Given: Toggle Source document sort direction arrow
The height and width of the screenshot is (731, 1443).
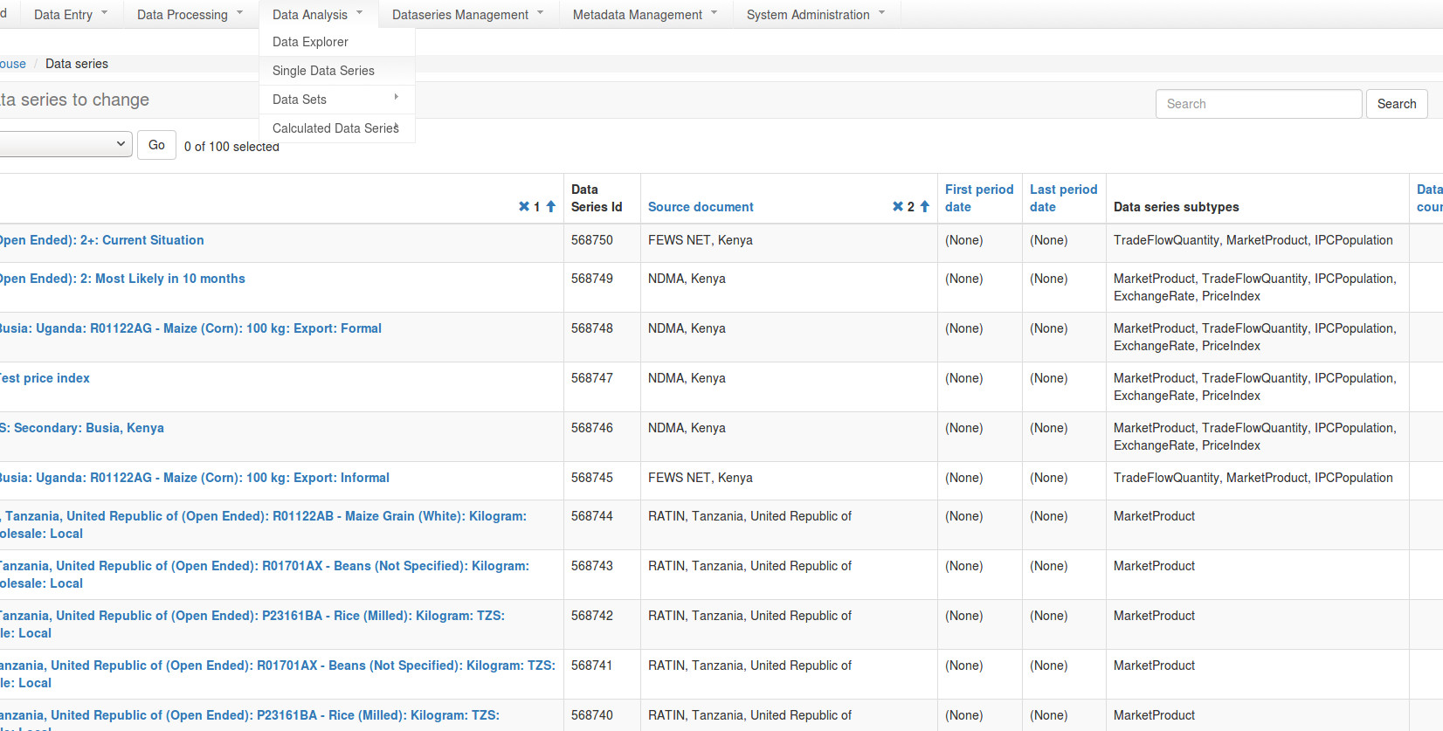Looking at the screenshot, I should tap(925, 207).
